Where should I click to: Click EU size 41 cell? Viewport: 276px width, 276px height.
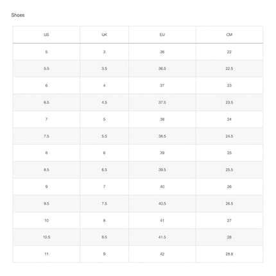pyautogui.click(x=162, y=220)
